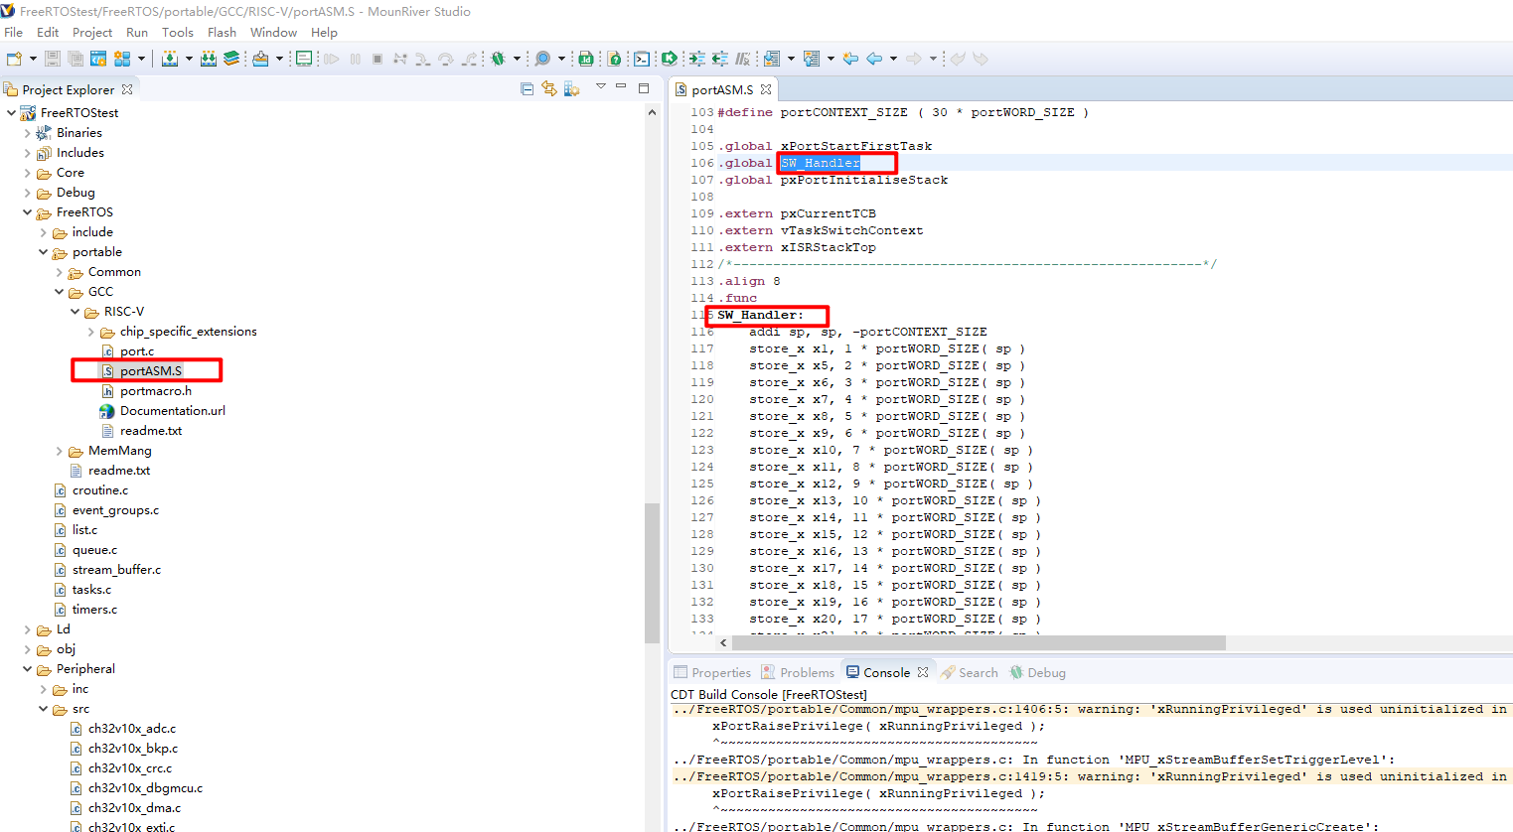Viewport: 1513px width, 832px height.
Task: Open the Terminal command-prompt icon
Action: coord(642,59)
